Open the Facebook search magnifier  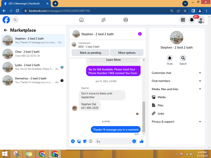click(x=15, y=20)
